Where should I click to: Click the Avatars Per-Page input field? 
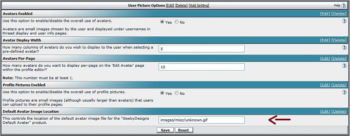pyautogui.click(x=202, y=67)
